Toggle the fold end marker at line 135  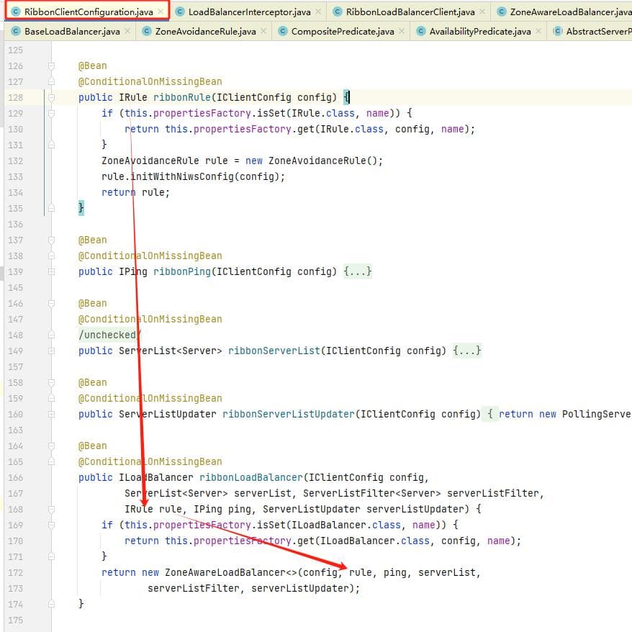pos(51,208)
